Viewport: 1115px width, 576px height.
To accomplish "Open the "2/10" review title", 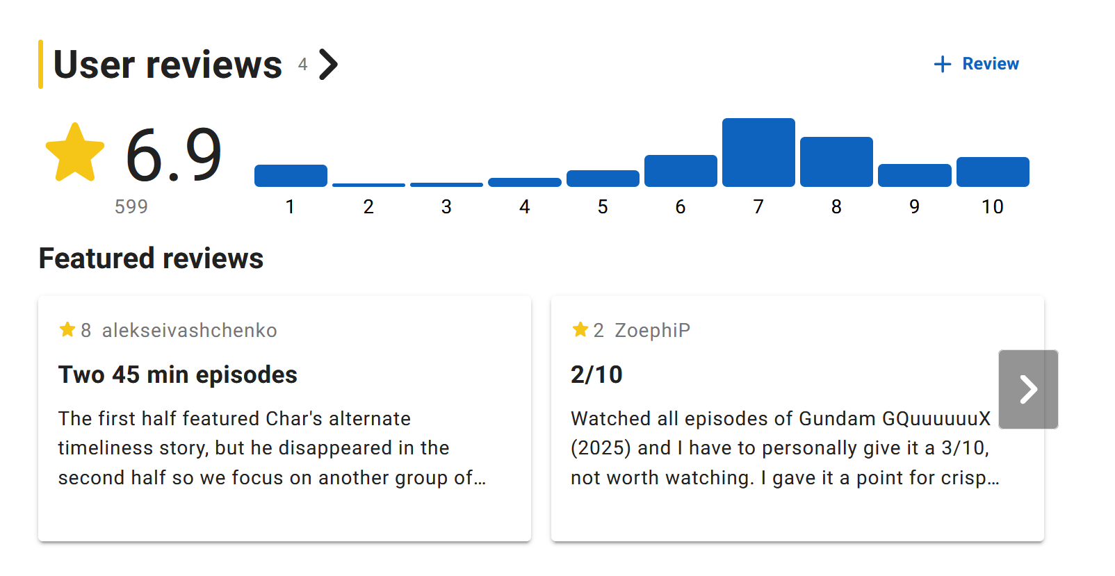I will [x=596, y=375].
